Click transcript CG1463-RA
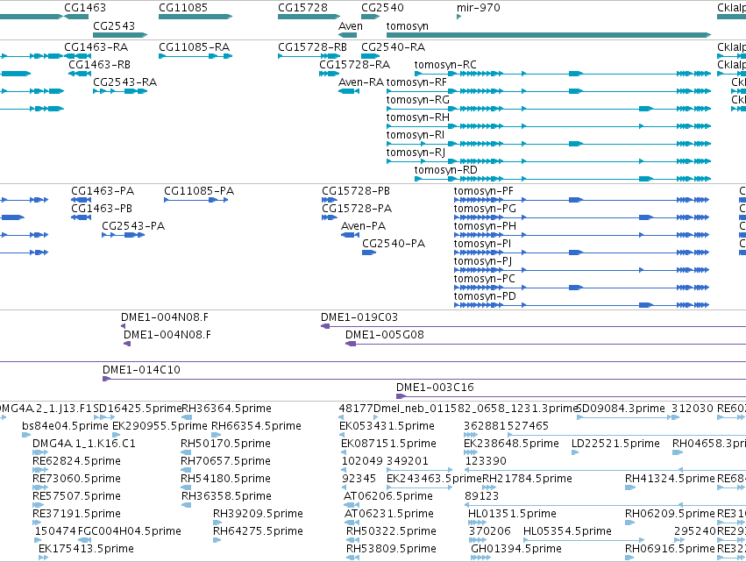Screen dimensions: 746x562 coord(77,56)
